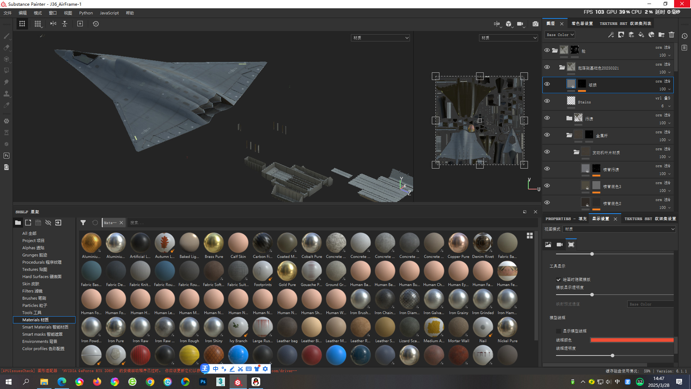
Task: Click the add fill layer icon
Action: click(641, 35)
